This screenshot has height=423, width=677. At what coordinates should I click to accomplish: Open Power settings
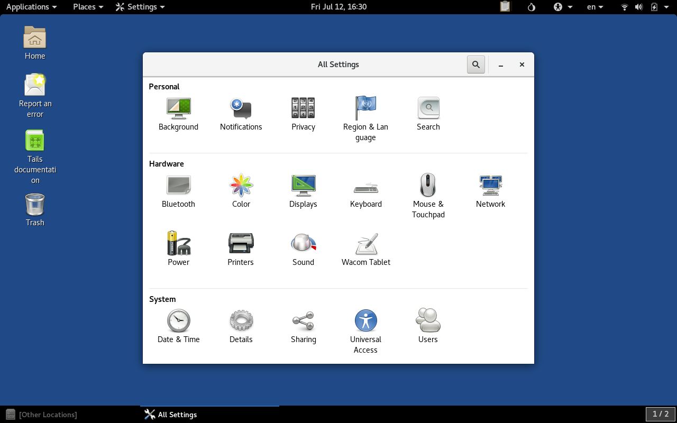click(x=178, y=249)
